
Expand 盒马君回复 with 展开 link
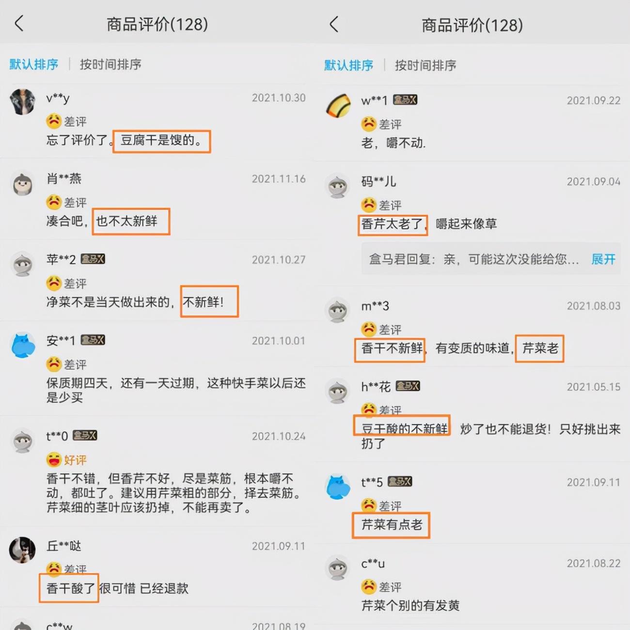click(603, 259)
